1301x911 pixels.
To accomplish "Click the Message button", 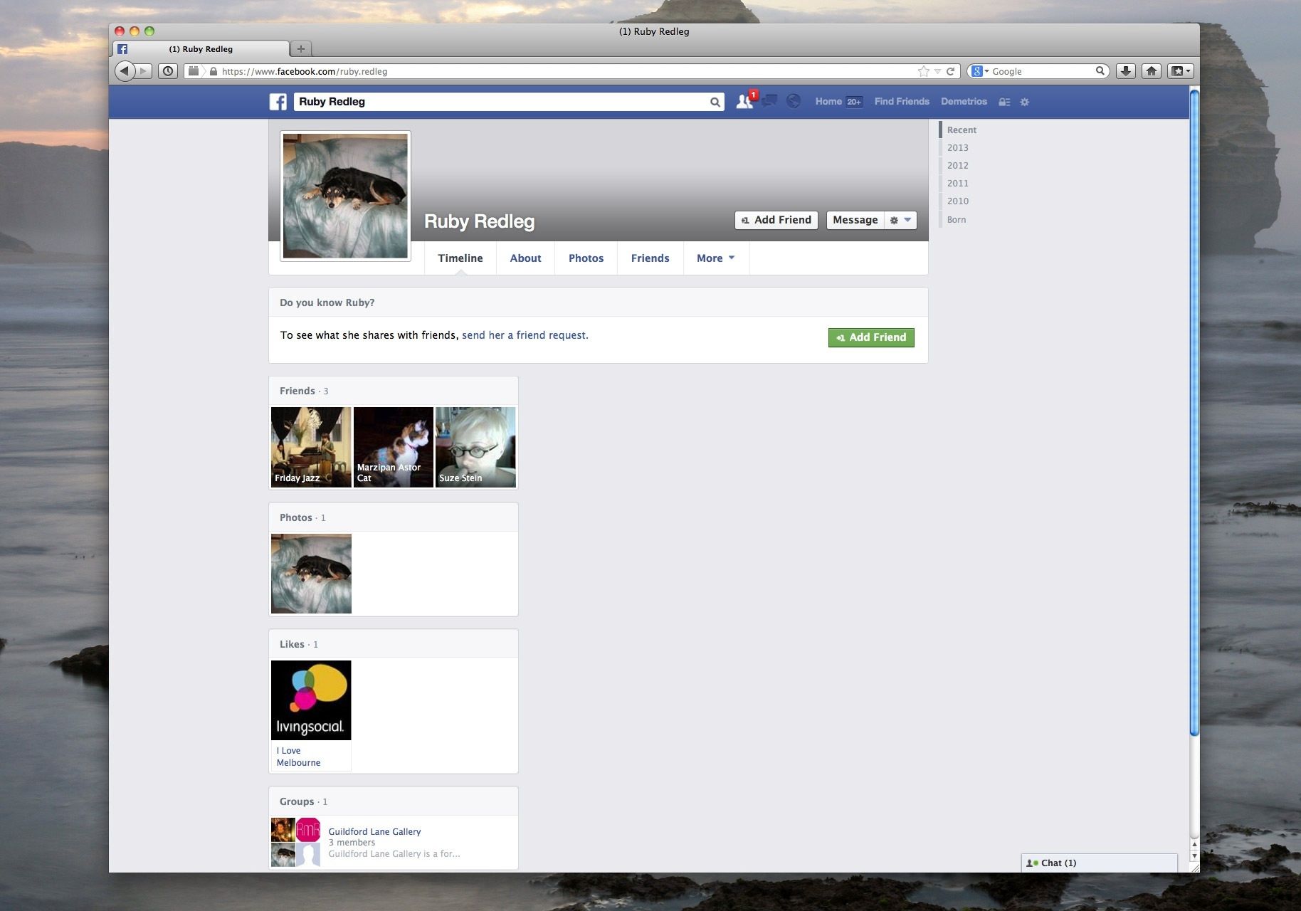I will (x=855, y=220).
